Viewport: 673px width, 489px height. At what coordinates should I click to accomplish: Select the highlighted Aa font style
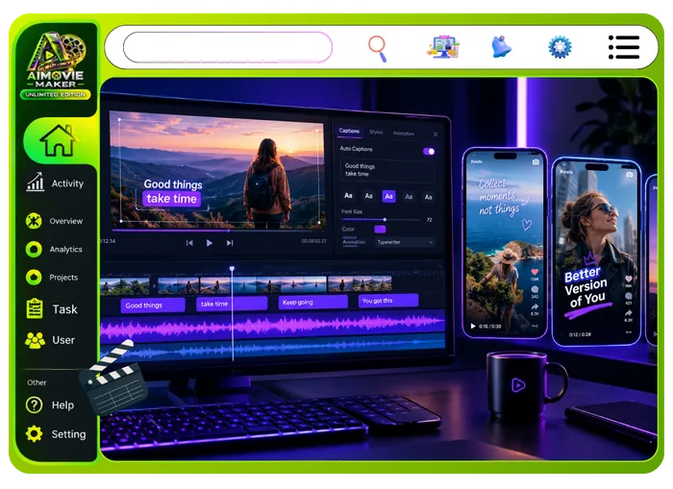coord(388,196)
